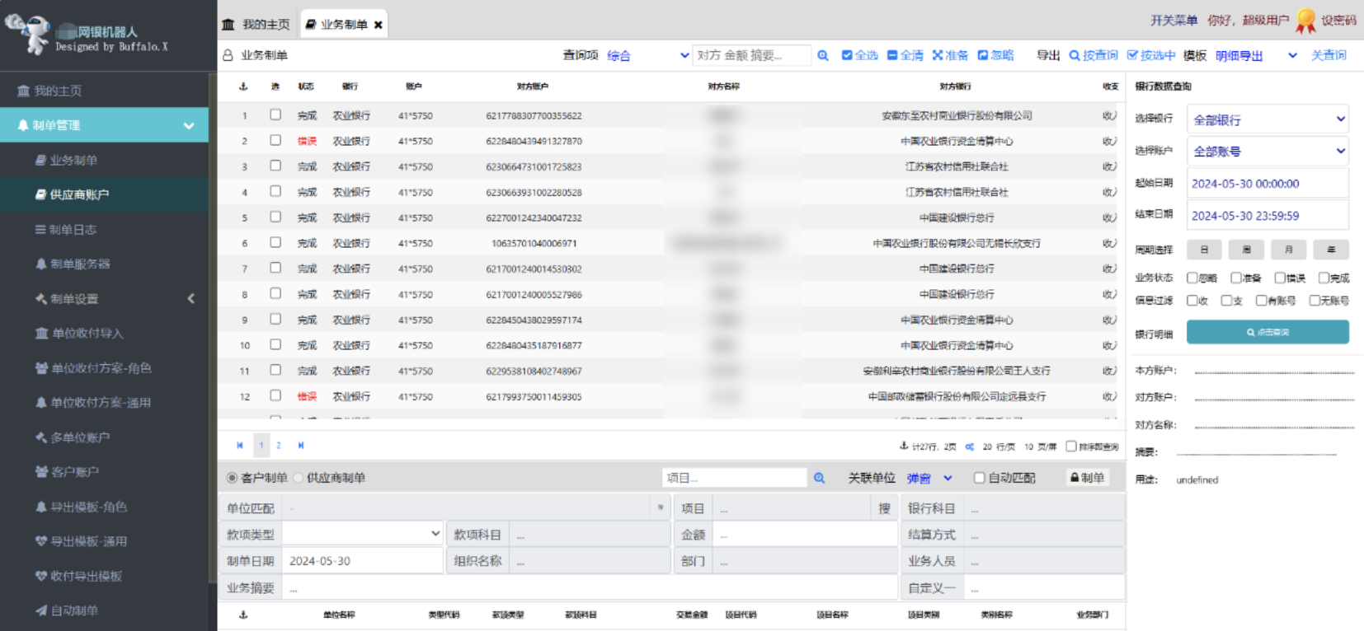Viewport: 1364px width, 631px height.
Task: Open the 选择账户 全部账号 dropdown
Action: [1268, 151]
